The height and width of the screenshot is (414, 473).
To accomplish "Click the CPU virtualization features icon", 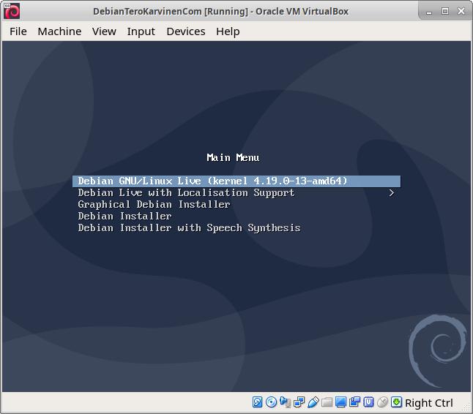I will [369, 402].
